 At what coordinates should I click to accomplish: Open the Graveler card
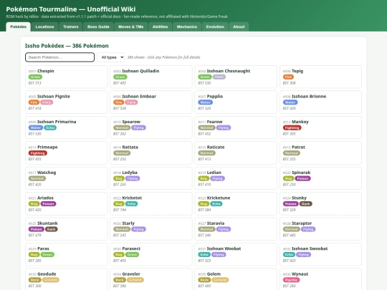pos(151,279)
